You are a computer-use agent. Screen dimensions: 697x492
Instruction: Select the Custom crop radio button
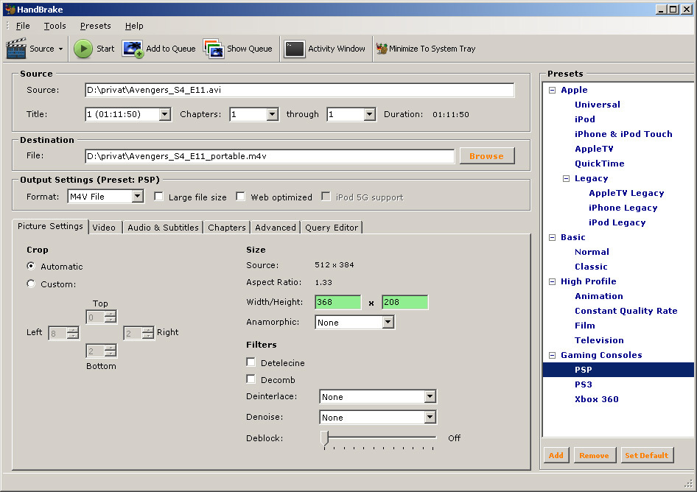31,284
